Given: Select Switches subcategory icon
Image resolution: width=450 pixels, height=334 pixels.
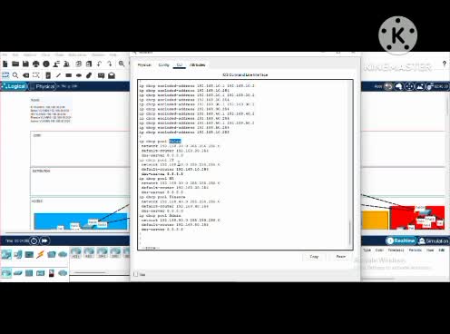Looking at the screenshot, I should click(x=18, y=273).
